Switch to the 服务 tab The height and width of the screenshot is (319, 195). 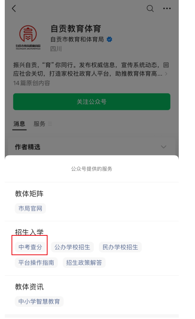tap(39, 124)
